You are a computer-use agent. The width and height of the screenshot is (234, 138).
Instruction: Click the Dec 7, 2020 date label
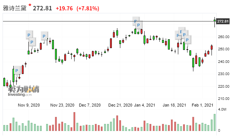click(90, 105)
